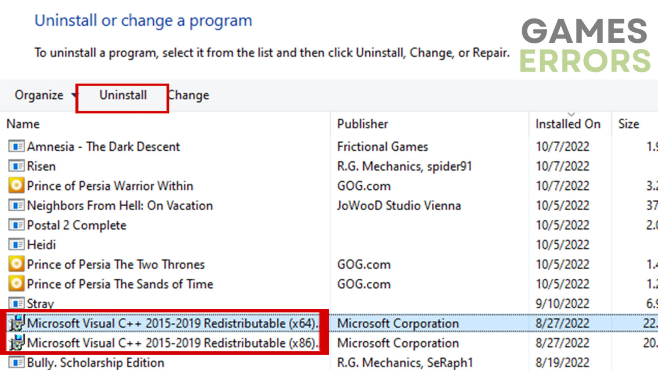Click the Bully Scholarship Edition program icon
The image size is (658, 370).
point(16,363)
